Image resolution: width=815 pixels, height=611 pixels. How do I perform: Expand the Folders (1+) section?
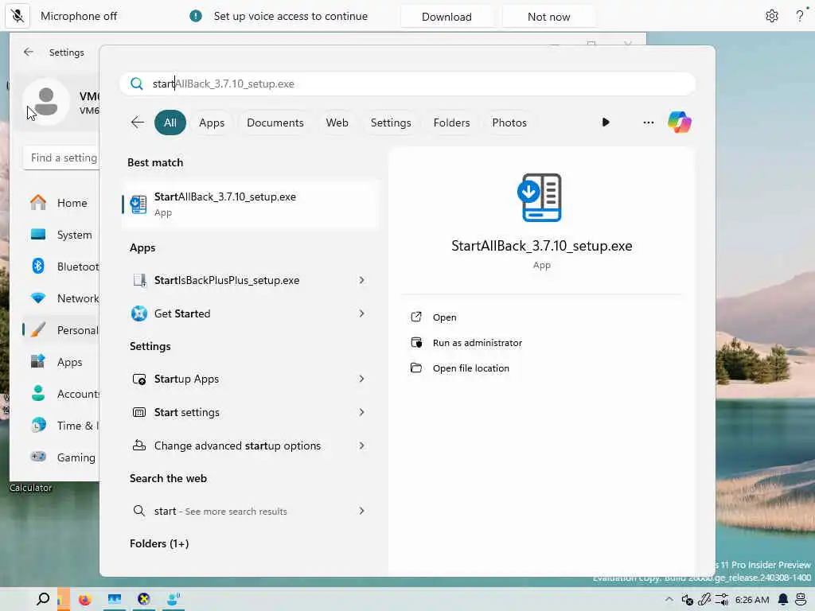pyautogui.click(x=159, y=543)
